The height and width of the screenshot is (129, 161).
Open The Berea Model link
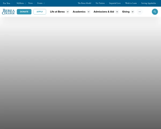point(84,3)
